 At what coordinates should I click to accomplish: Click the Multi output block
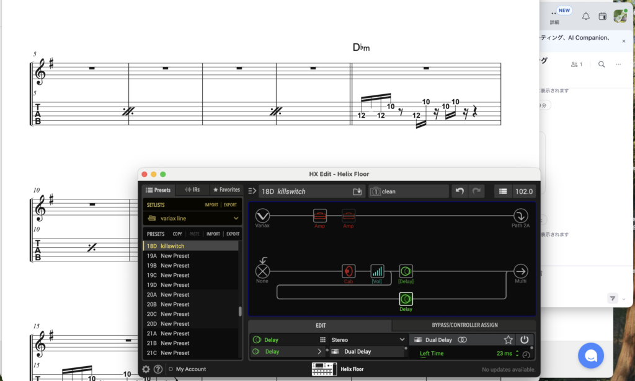coord(520,271)
